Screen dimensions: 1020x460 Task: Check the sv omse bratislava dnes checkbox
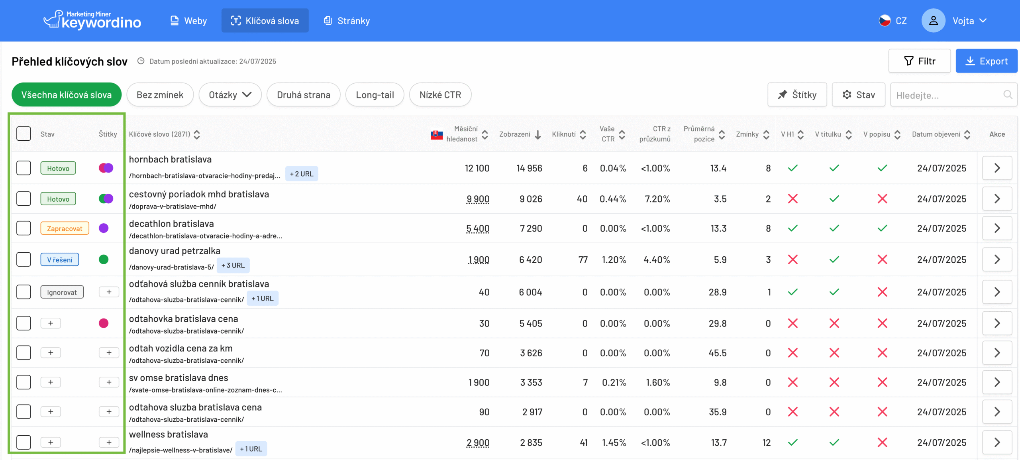pos(24,382)
